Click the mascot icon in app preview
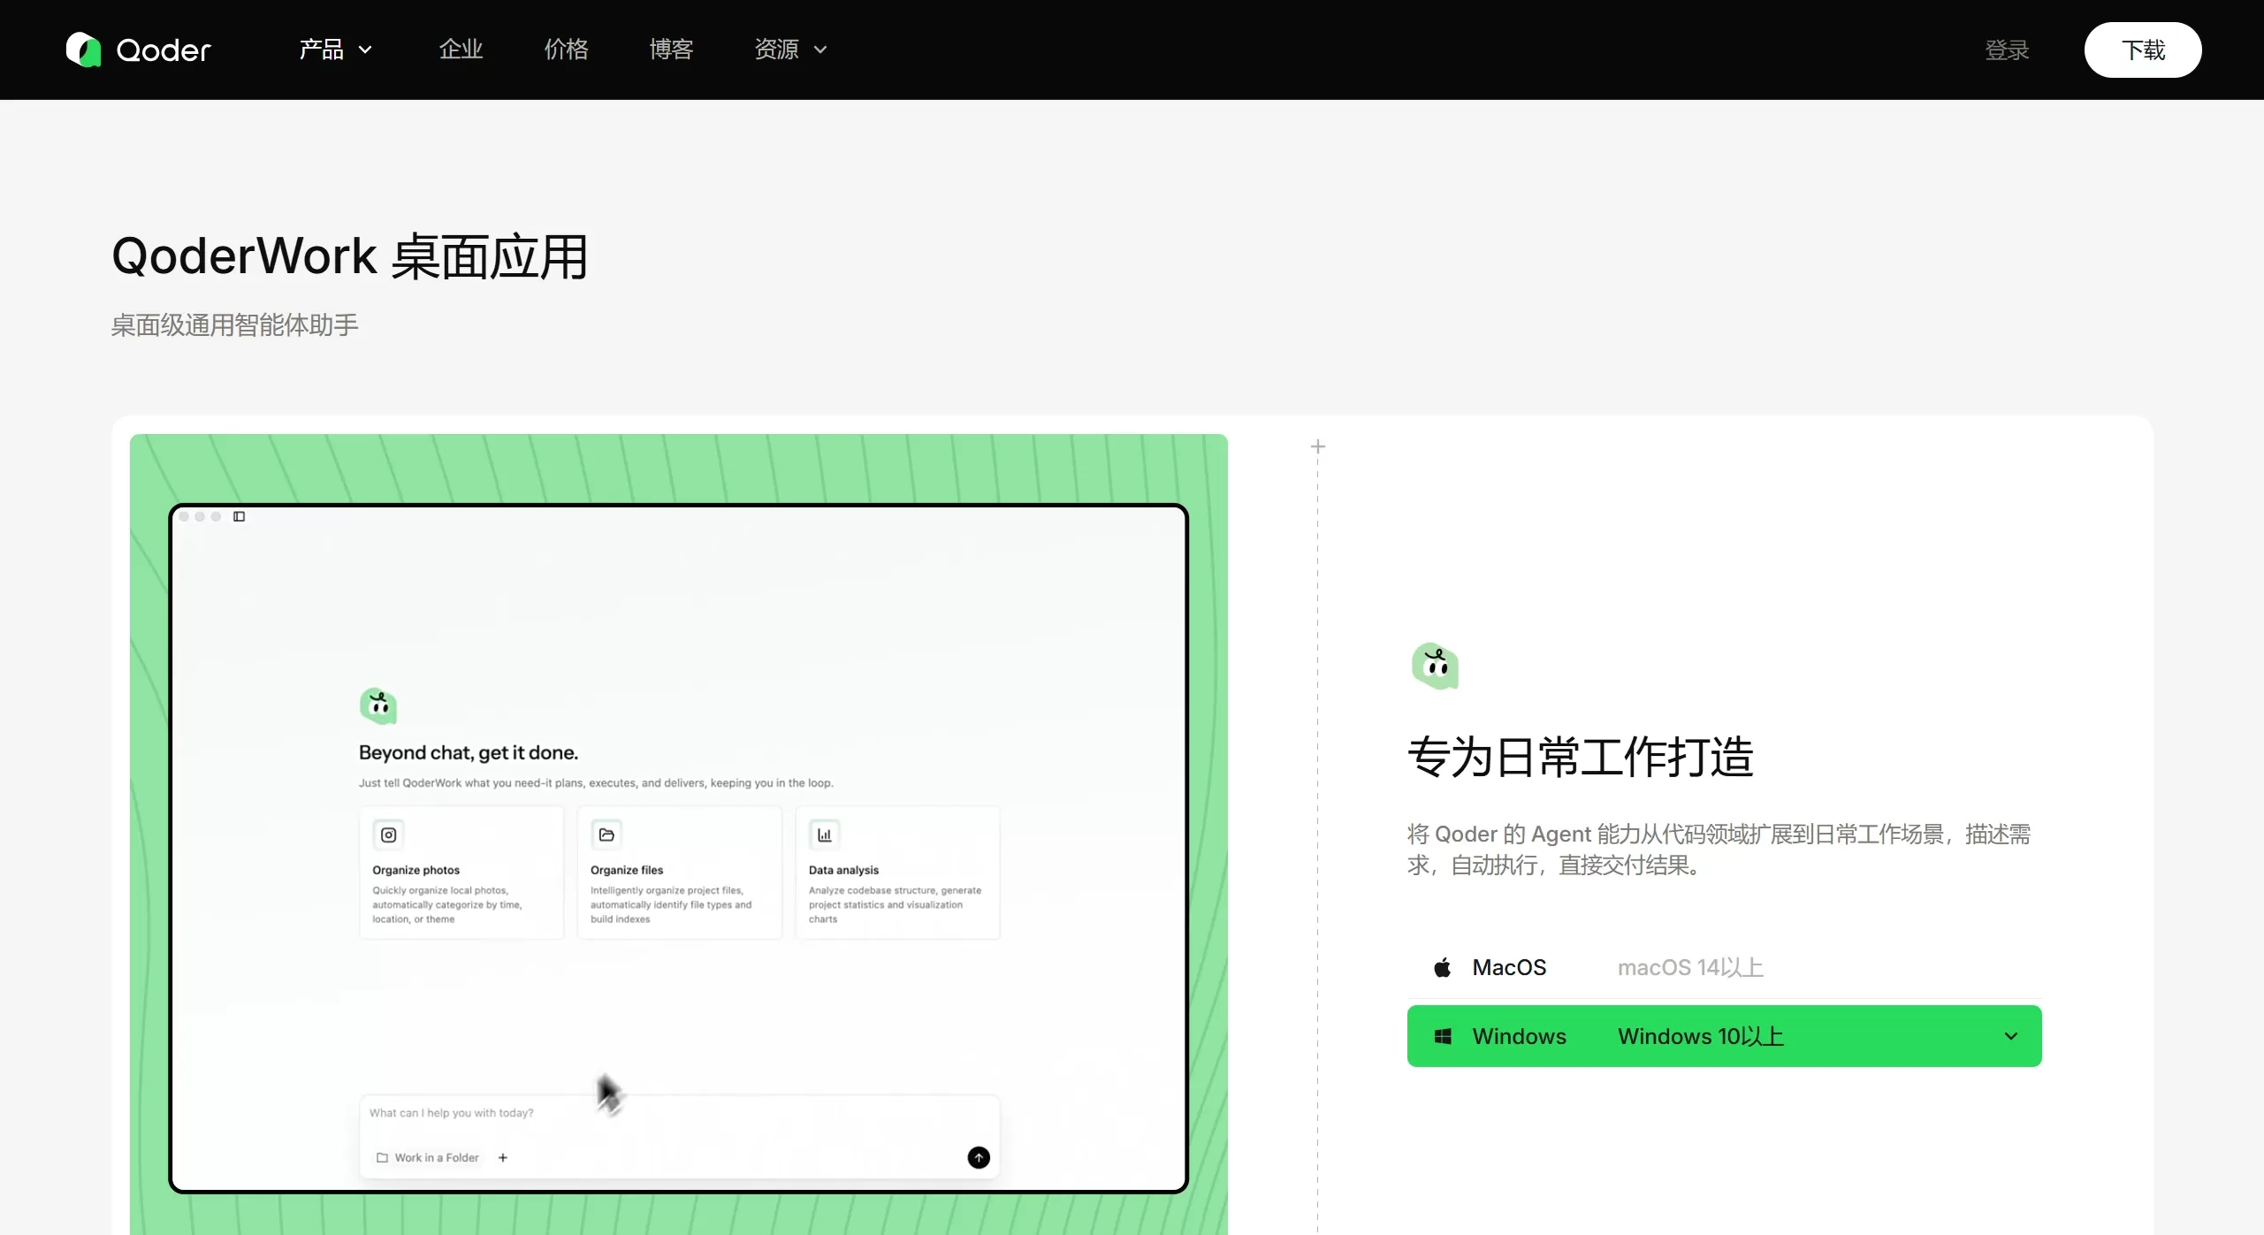This screenshot has width=2264, height=1235. click(x=378, y=706)
